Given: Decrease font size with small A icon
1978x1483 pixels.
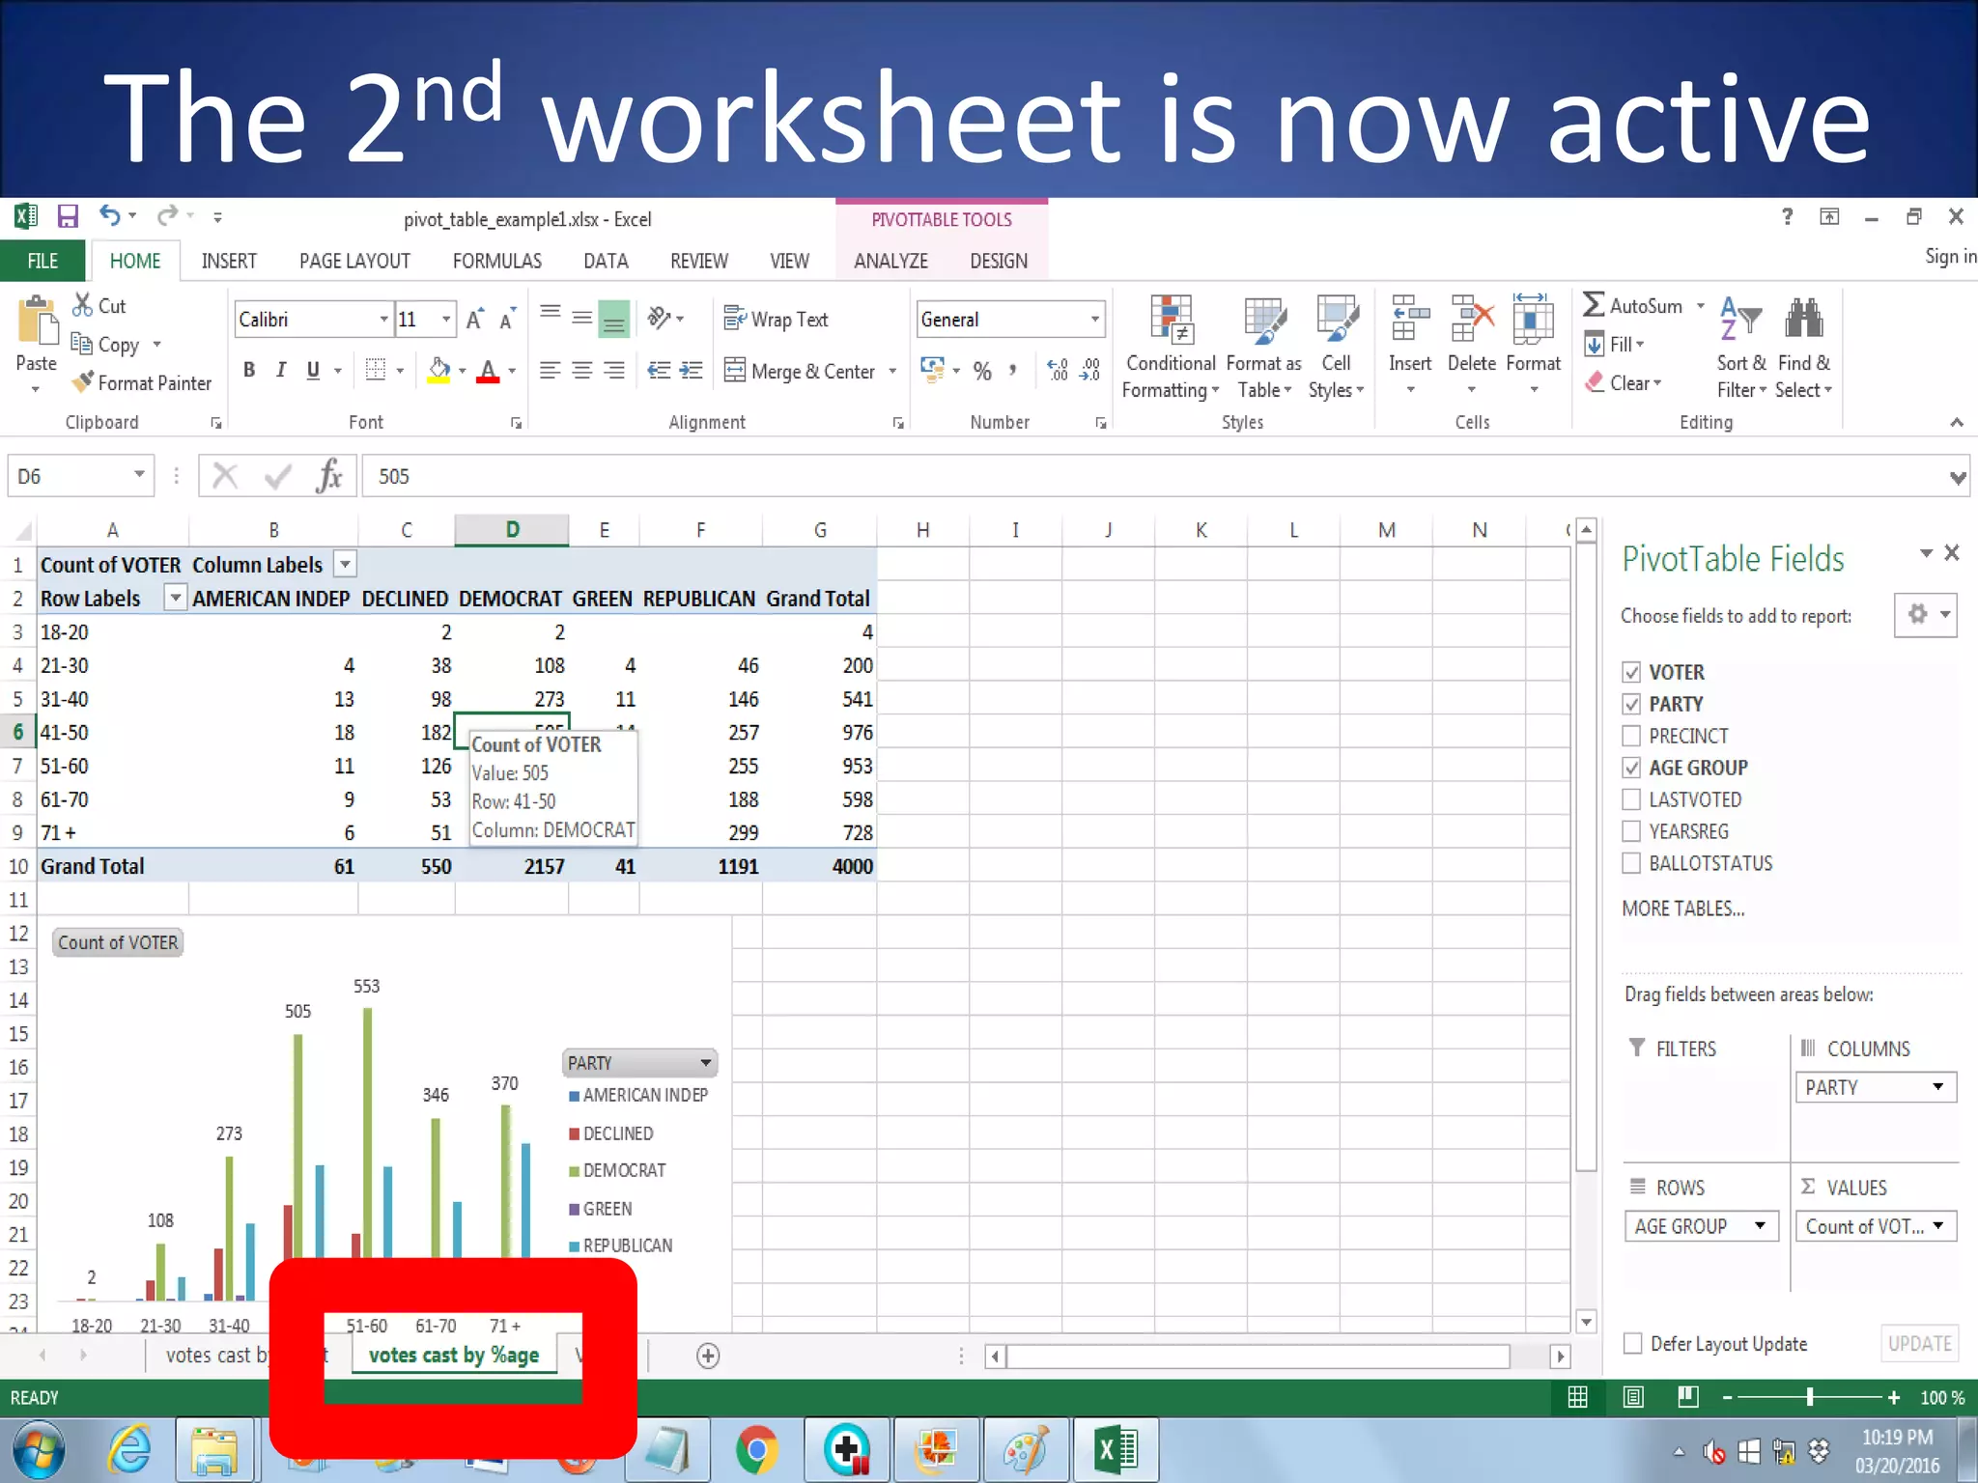Looking at the screenshot, I should (x=507, y=319).
